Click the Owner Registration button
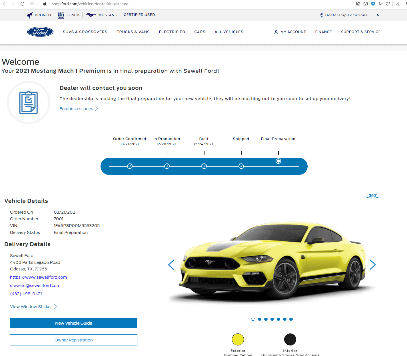The image size is (407, 356). point(74,340)
